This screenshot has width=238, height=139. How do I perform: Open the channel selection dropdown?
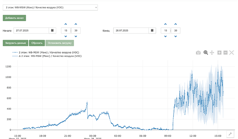click(50, 8)
